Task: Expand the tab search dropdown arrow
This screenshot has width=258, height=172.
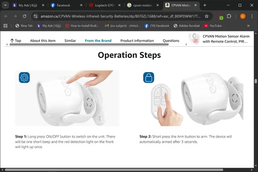Action: (5, 5)
